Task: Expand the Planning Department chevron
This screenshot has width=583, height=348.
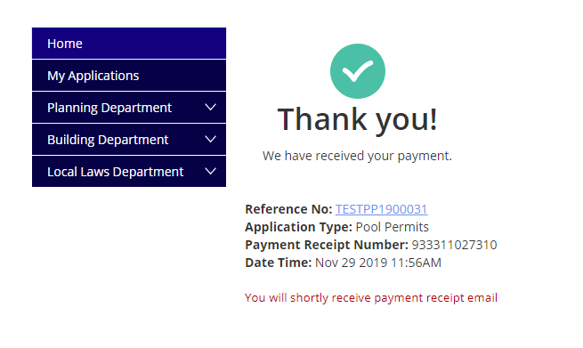Action: [210, 107]
